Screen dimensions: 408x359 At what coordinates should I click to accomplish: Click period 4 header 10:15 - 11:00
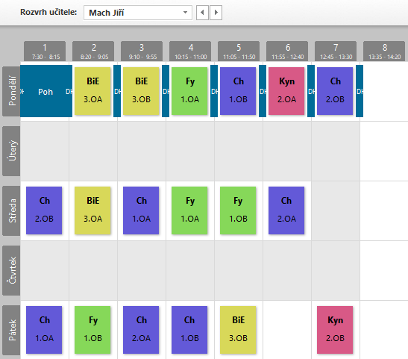click(x=190, y=51)
